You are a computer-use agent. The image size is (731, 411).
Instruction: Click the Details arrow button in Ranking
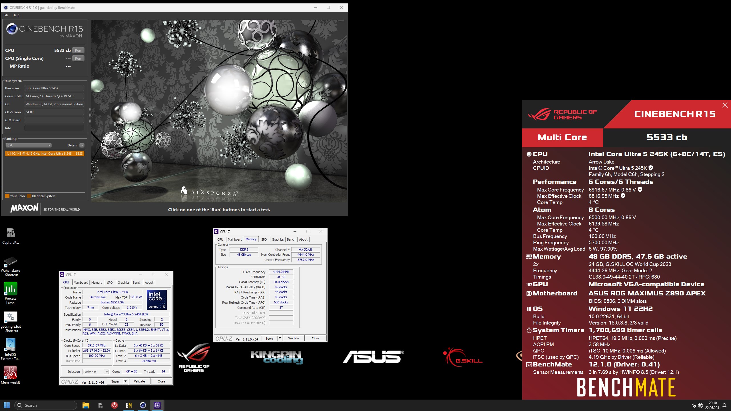coord(82,145)
